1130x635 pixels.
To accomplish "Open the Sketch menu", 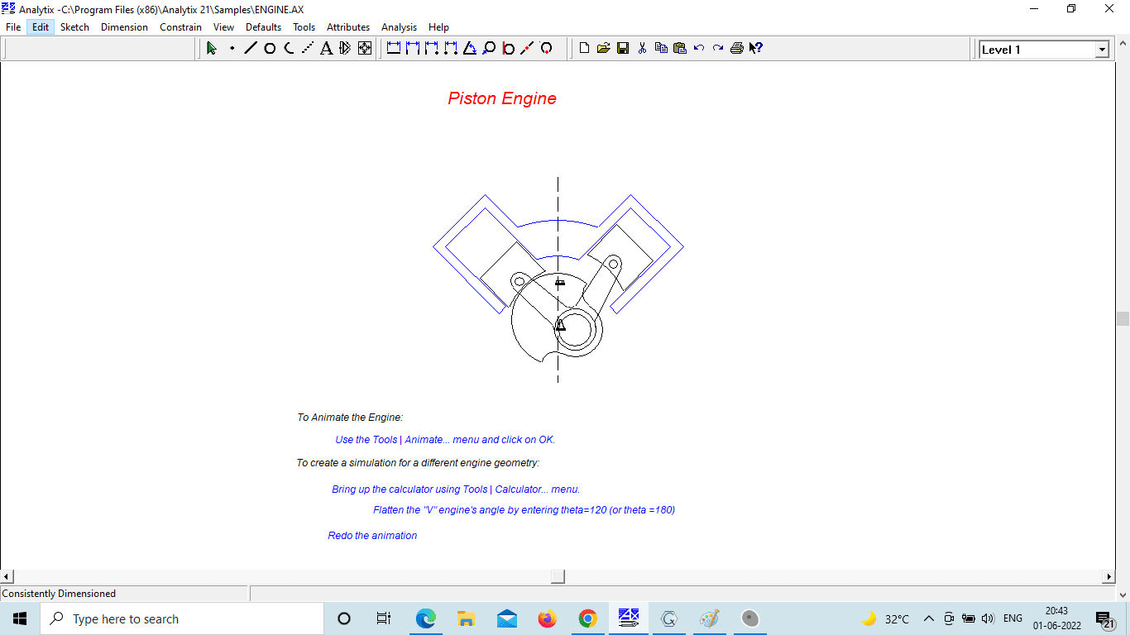I will pyautogui.click(x=74, y=27).
